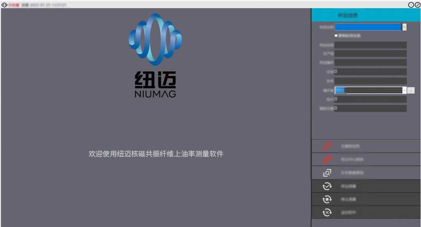Open the dropdown arrow beside the "..." button
Image resolution: width=421 pixels, height=227 pixels.
pyautogui.click(x=404, y=90)
